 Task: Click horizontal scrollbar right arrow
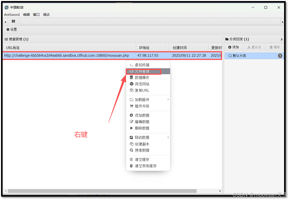220,191
